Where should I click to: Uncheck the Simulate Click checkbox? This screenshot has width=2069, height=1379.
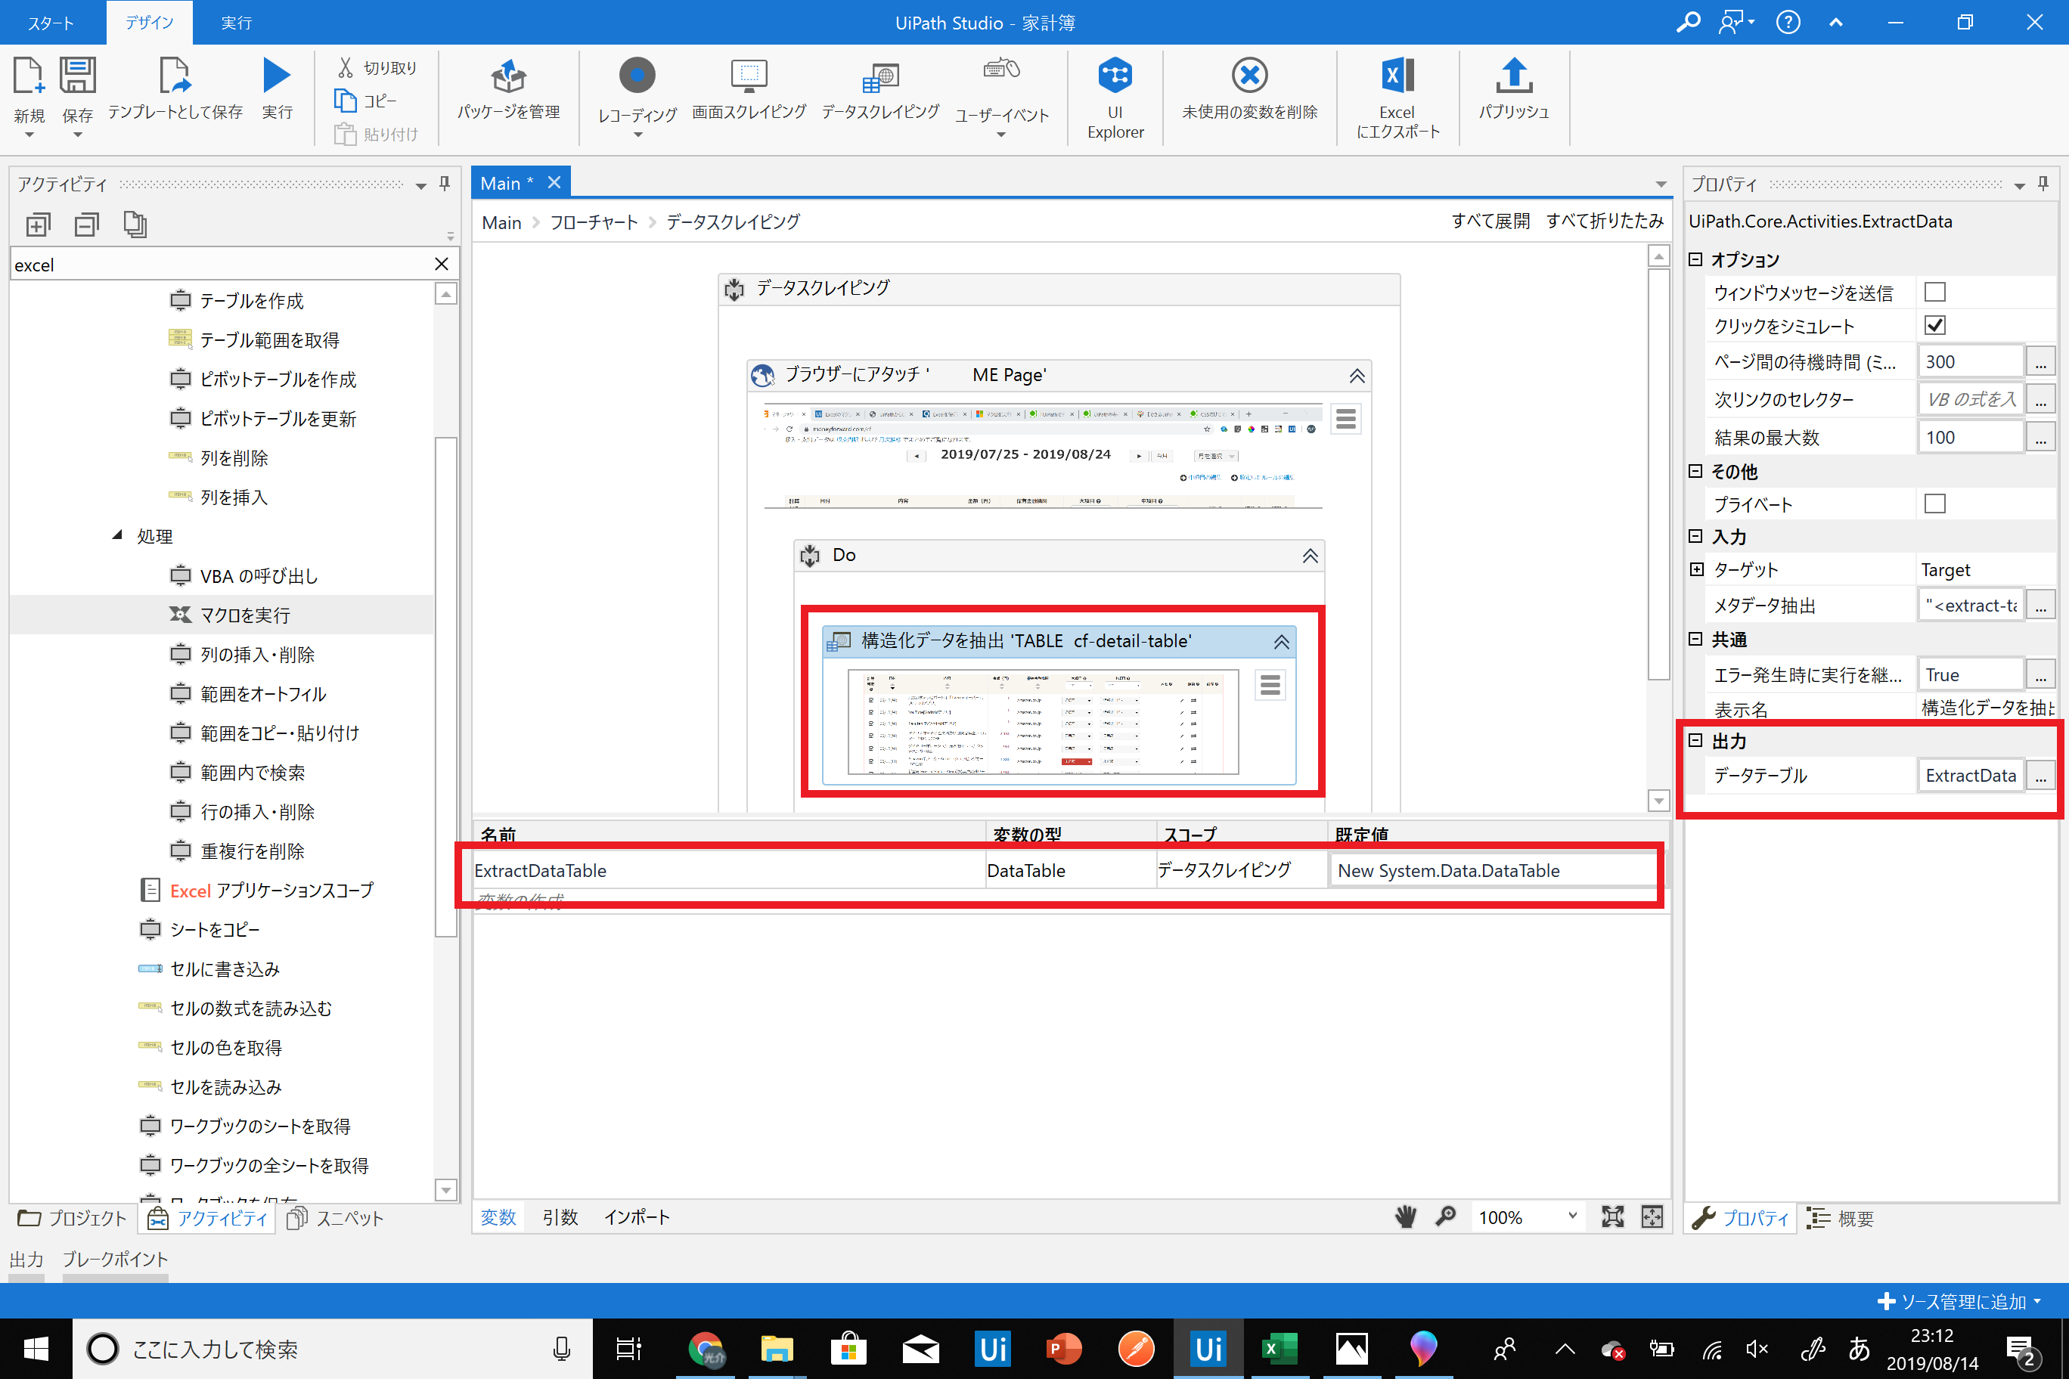pos(1934,325)
